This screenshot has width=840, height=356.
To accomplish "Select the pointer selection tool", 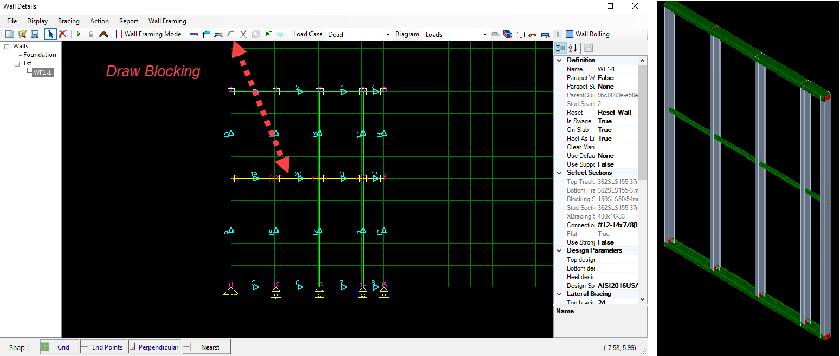I will click(50, 34).
